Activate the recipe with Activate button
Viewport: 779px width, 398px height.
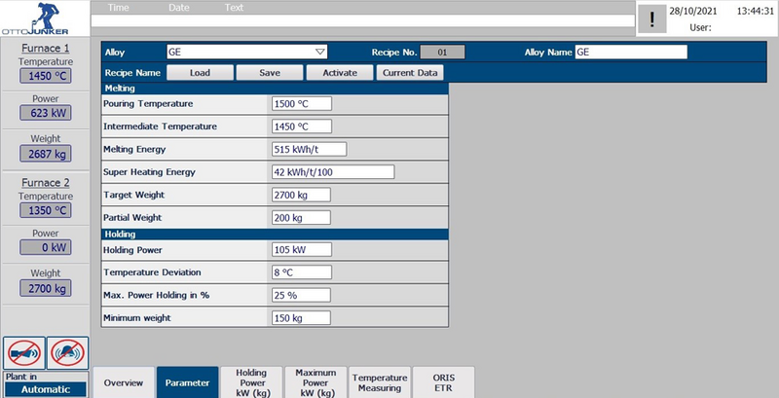340,72
